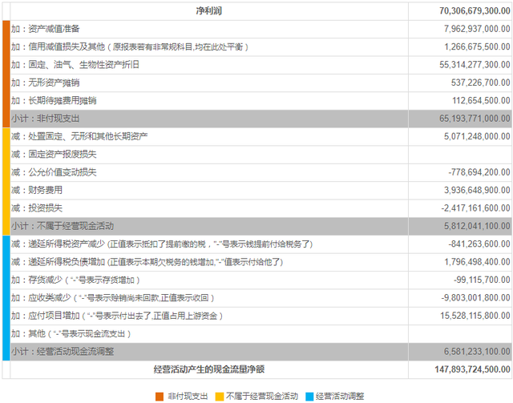Click the value 1,796,498,400.00
Screen dimensions: 513x403
point(477,262)
